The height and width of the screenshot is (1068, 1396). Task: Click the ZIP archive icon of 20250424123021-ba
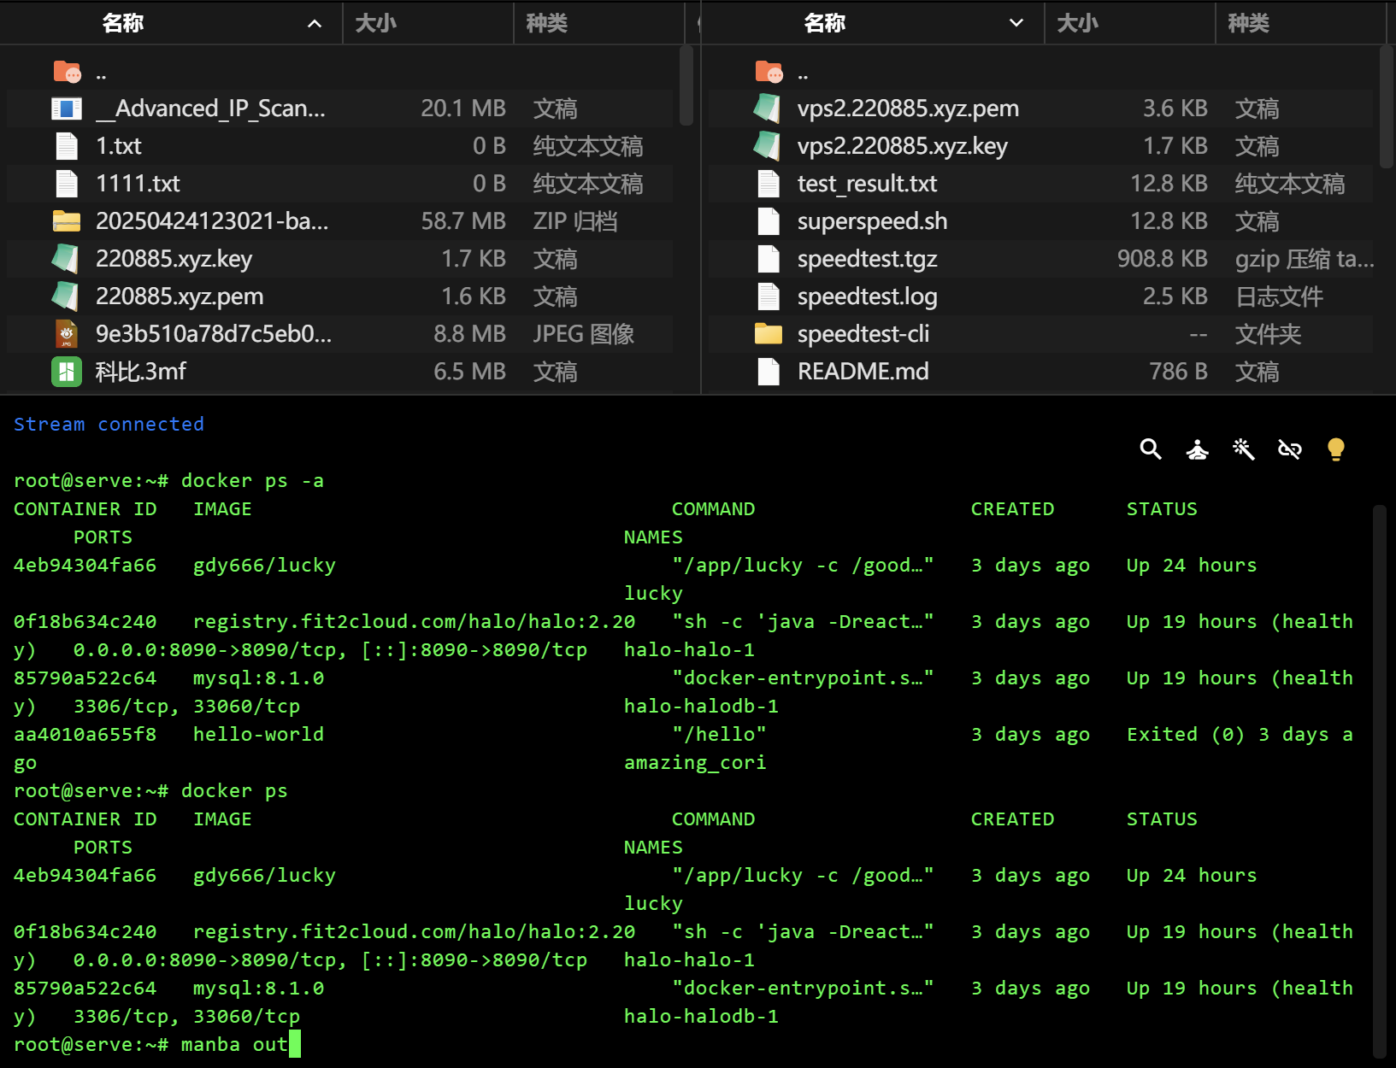(67, 221)
